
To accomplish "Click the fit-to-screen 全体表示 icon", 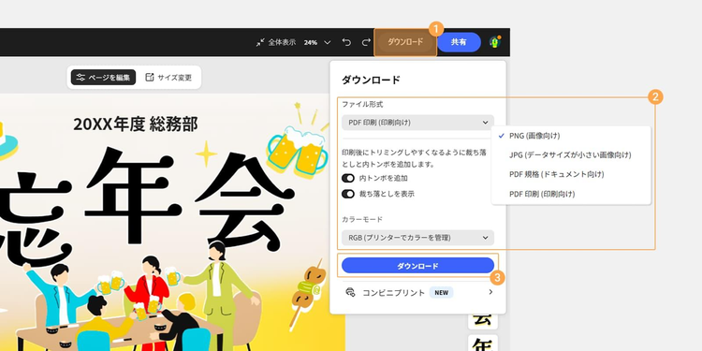I will pos(260,42).
